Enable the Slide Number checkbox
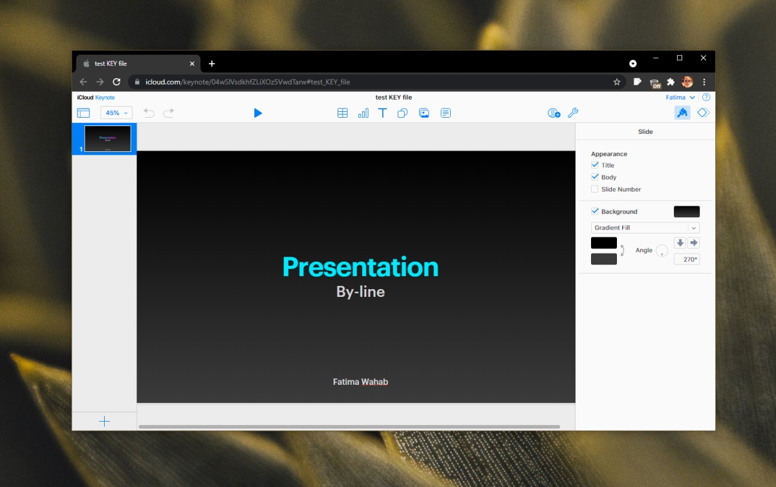Image resolution: width=776 pixels, height=487 pixels. click(x=595, y=189)
